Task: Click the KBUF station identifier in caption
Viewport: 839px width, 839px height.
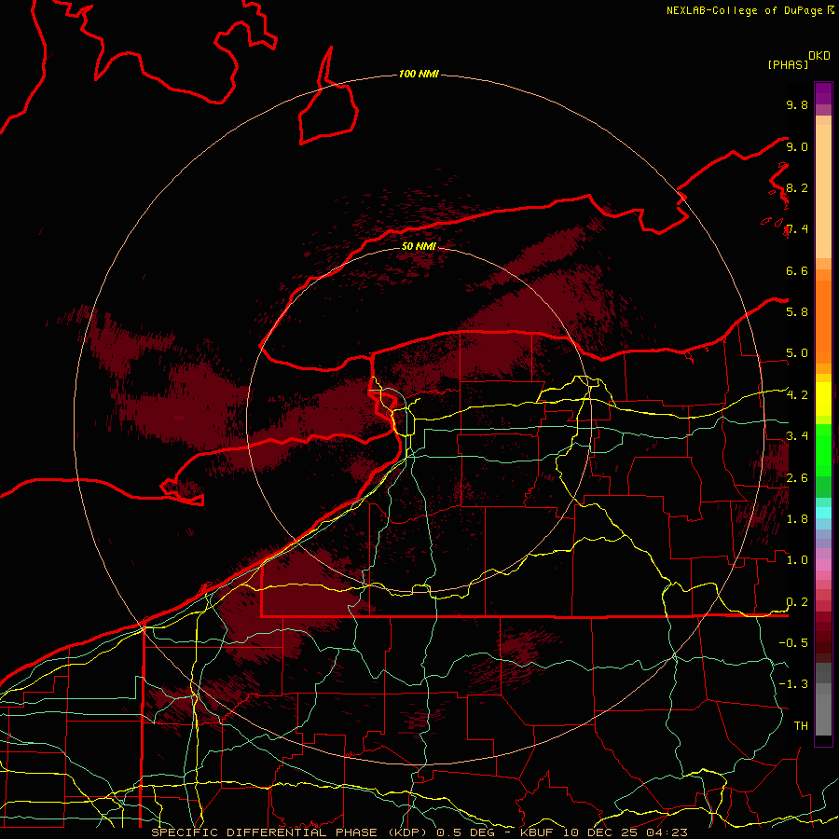Action: [x=537, y=832]
